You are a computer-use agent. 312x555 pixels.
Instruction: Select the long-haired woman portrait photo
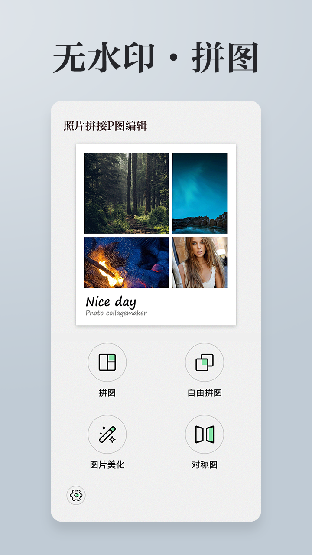[200, 262]
